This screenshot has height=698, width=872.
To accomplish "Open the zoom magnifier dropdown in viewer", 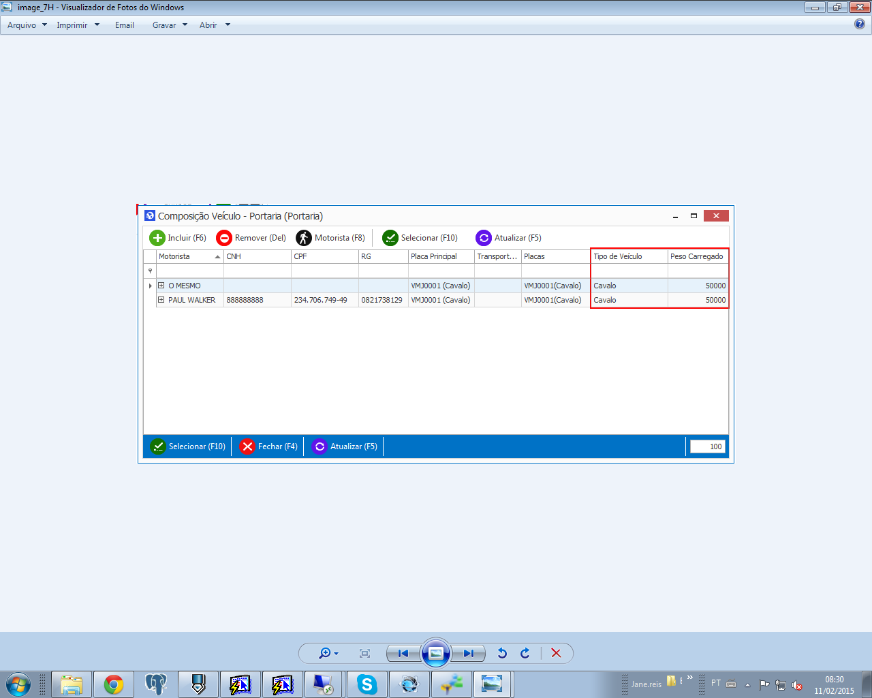I will 328,653.
